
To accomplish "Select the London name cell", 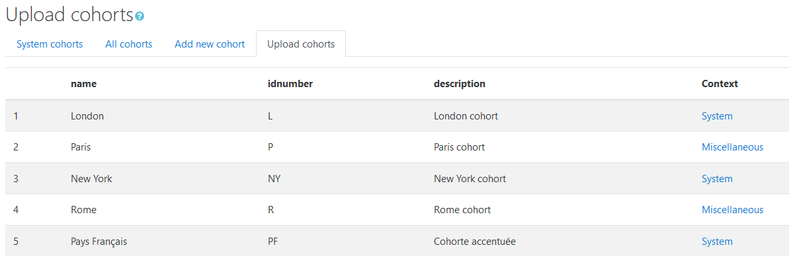I will click(87, 116).
